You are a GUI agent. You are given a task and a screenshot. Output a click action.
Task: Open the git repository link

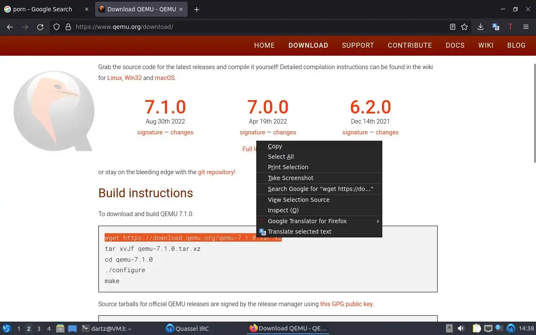(216, 172)
